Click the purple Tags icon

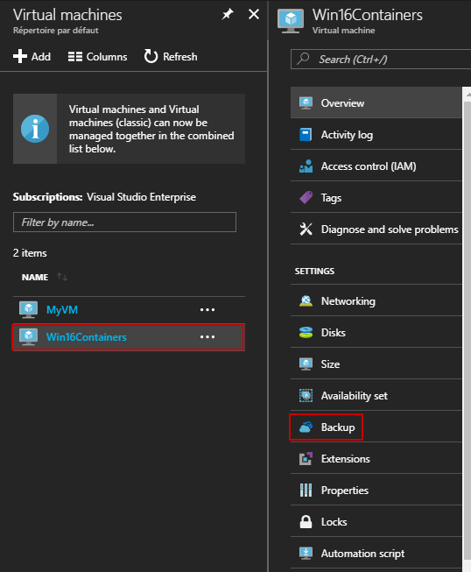pos(306,198)
